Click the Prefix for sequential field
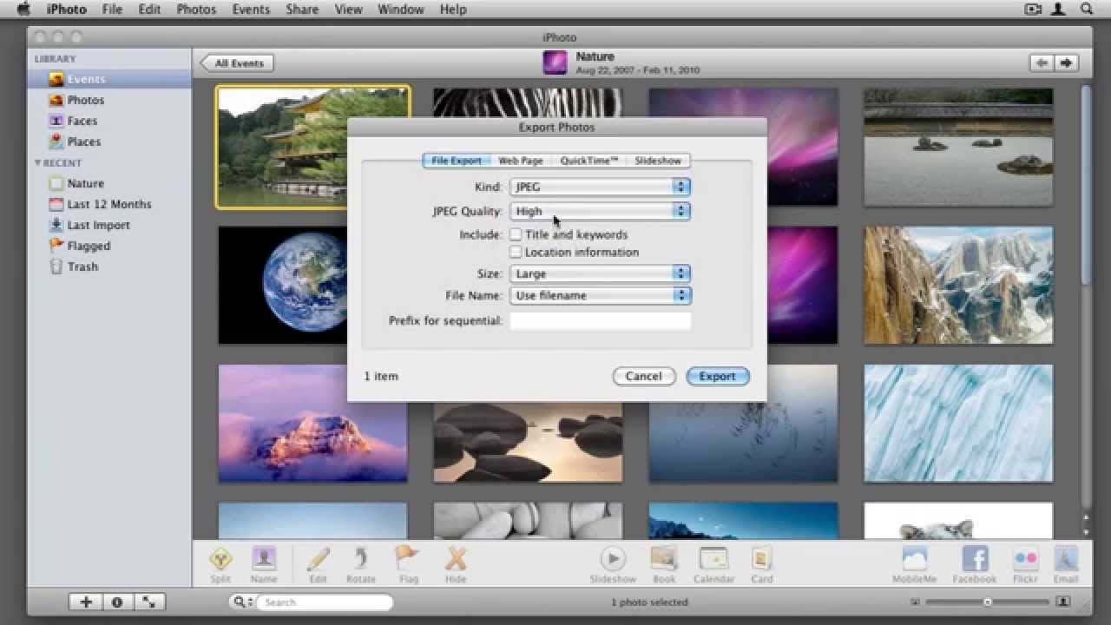 coord(600,320)
